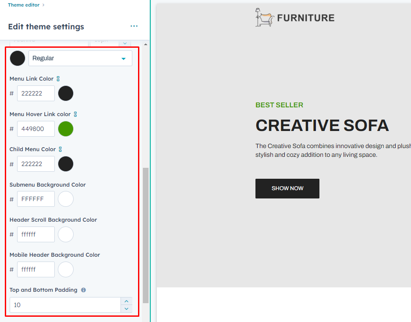Screen dimensions: 411x322
Task: Open the Regular font style dropdown
Action: [80, 58]
